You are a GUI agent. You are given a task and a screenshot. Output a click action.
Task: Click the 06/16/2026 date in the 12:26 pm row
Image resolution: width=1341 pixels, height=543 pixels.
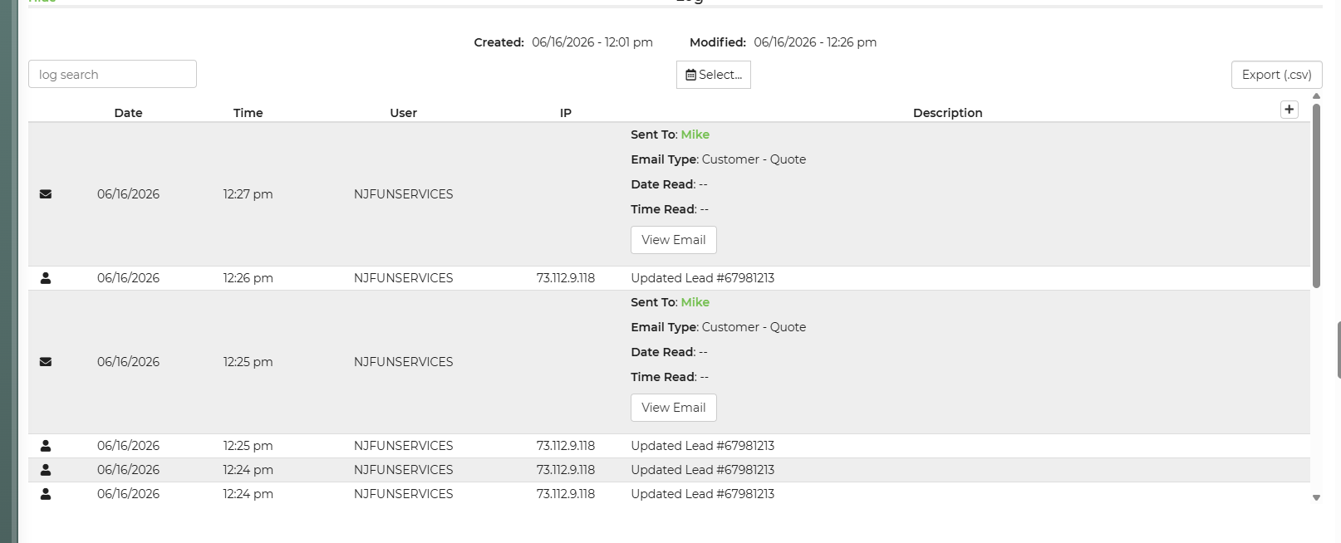129,278
